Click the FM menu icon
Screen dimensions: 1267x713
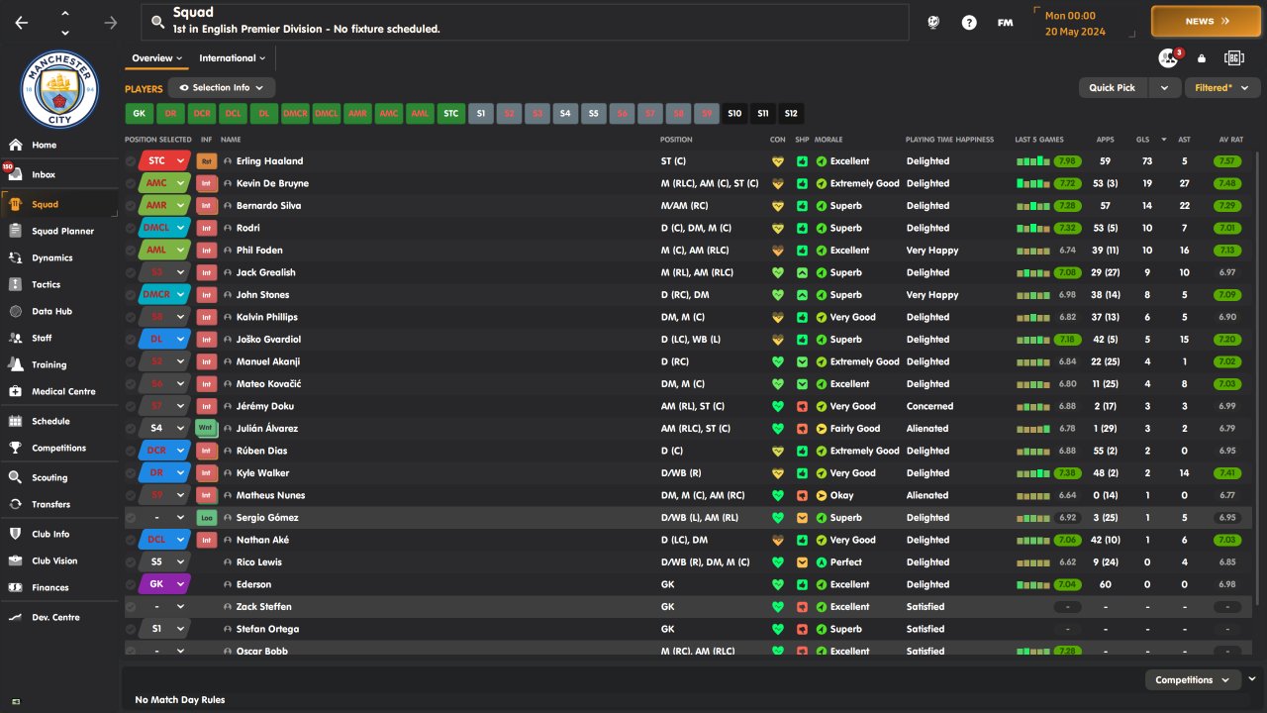[1005, 22]
